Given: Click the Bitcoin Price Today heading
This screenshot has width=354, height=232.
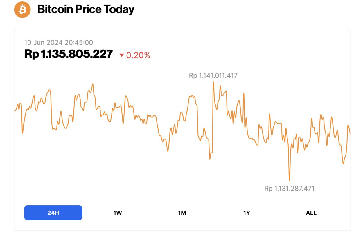Looking at the screenshot, I should [86, 9].
